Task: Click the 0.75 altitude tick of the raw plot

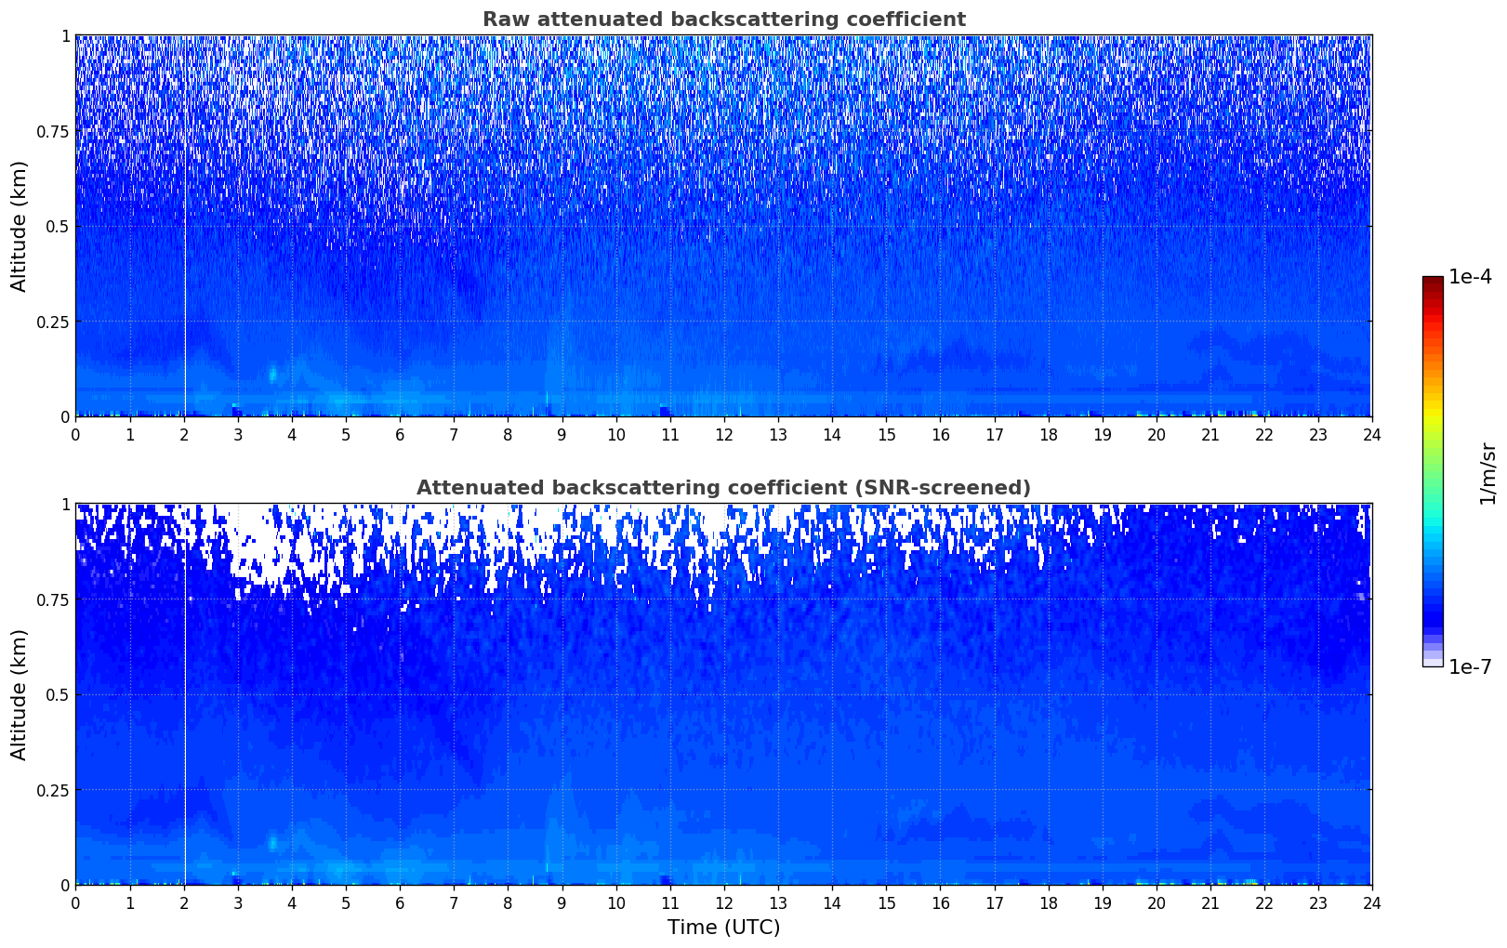Action: coord(52,131)
